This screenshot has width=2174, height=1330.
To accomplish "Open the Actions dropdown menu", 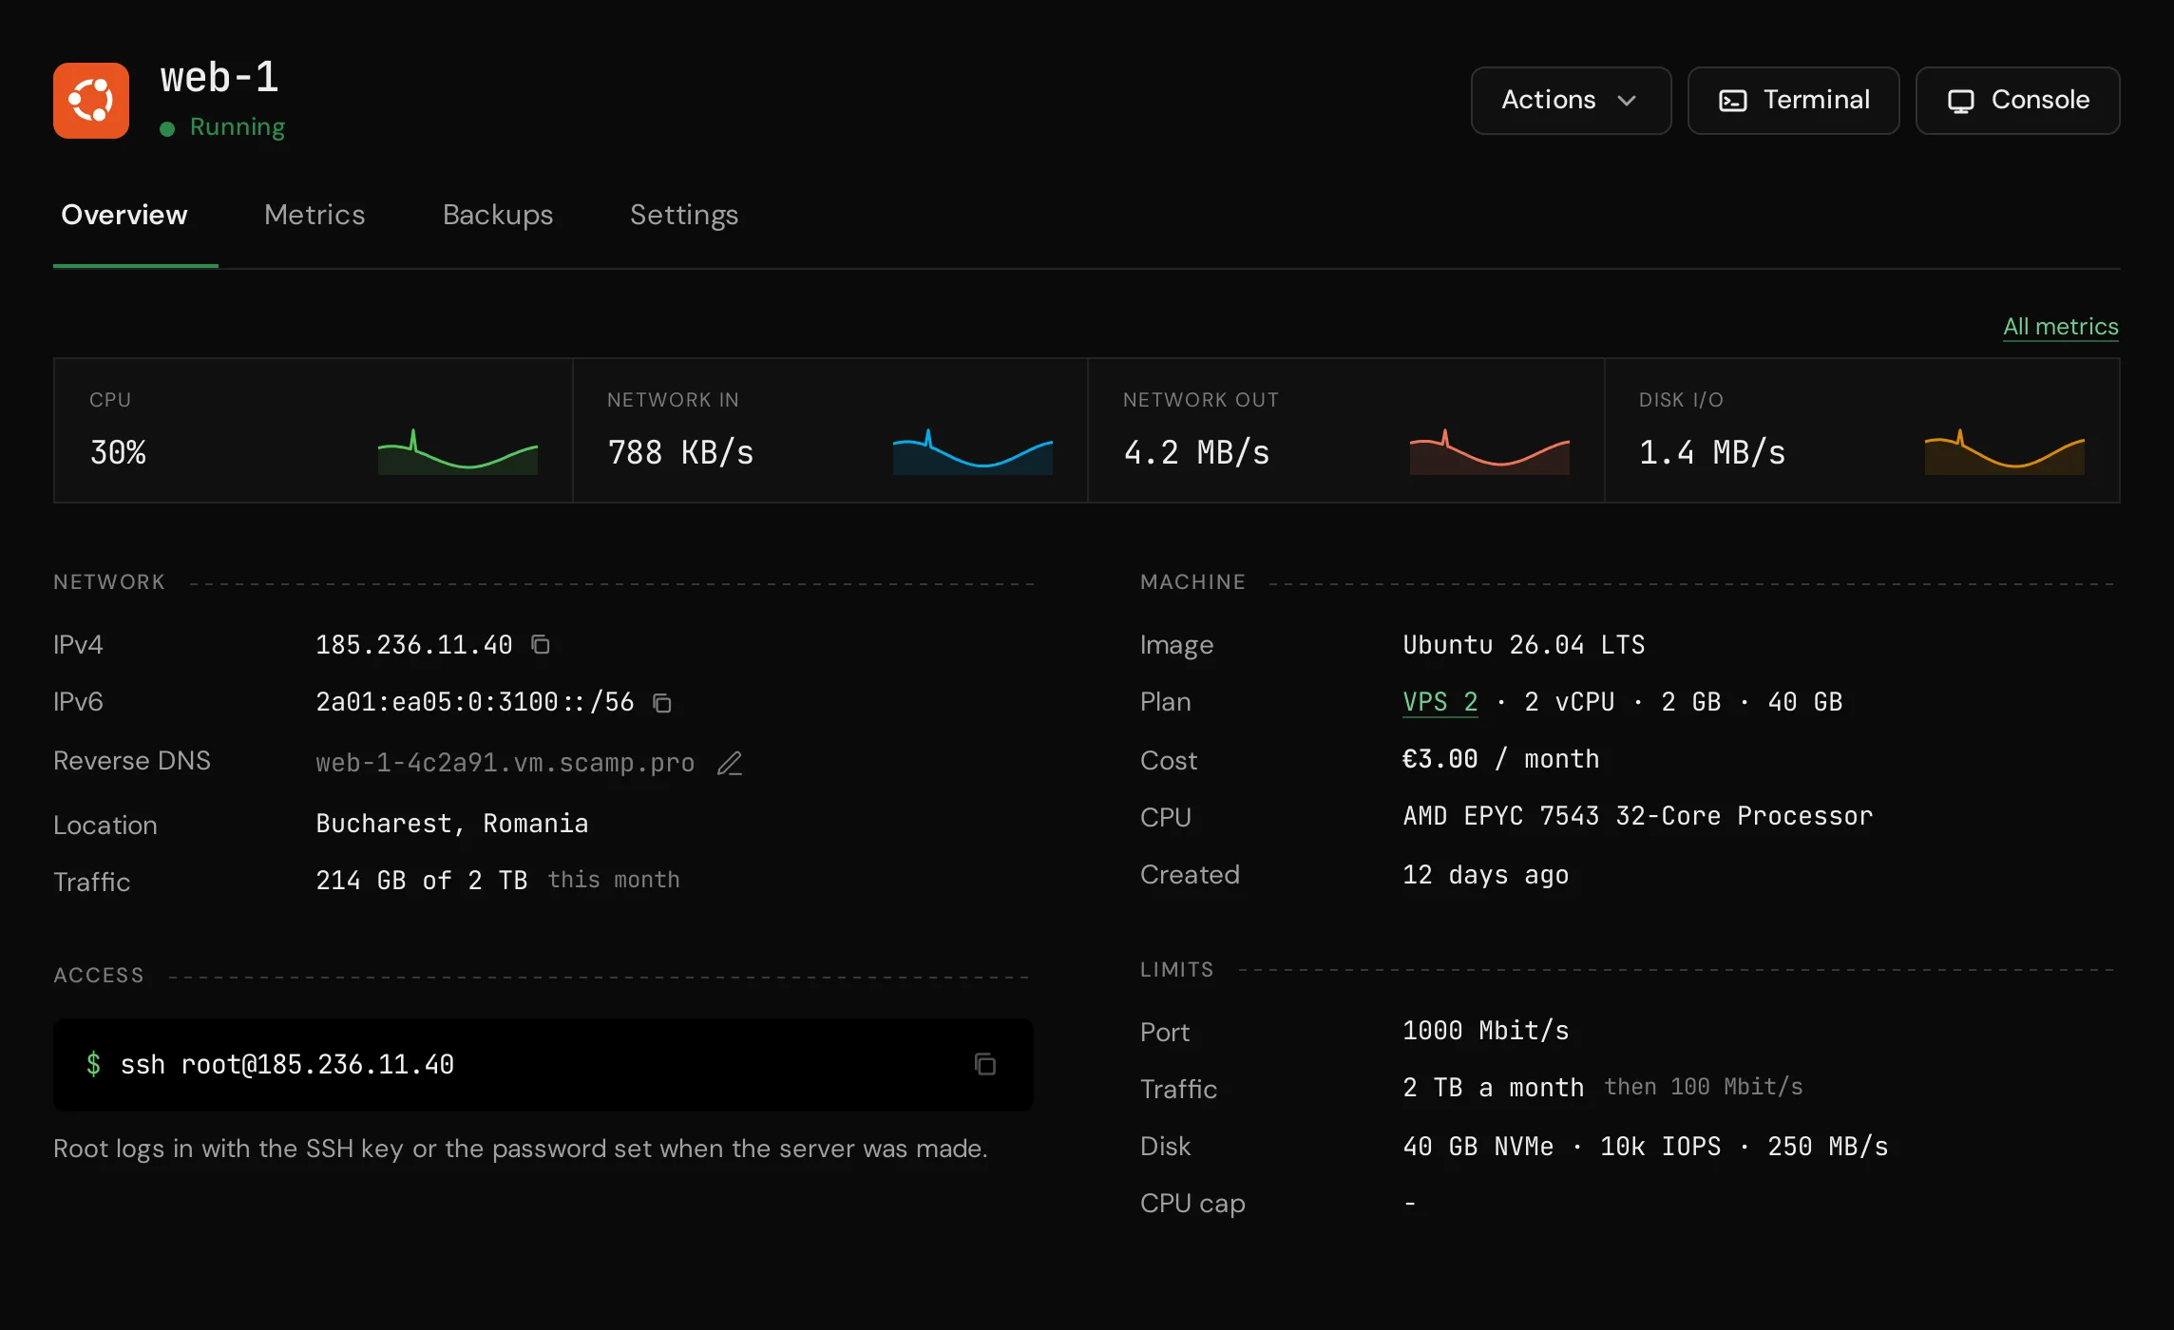I will point(1571,101).
